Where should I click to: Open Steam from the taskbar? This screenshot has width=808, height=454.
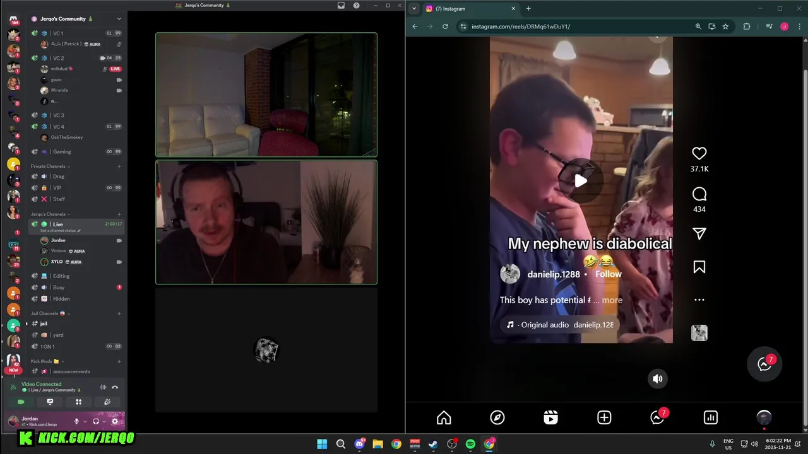coord(433,444)
